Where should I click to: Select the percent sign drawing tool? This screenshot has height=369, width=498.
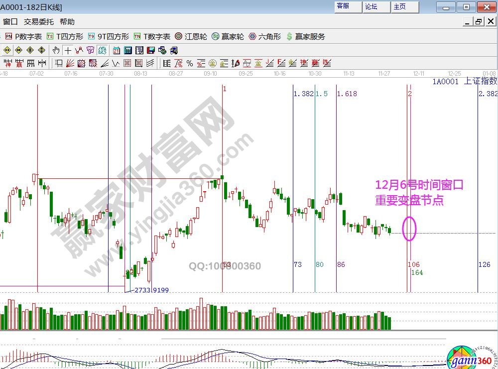[x=190, y=63]
